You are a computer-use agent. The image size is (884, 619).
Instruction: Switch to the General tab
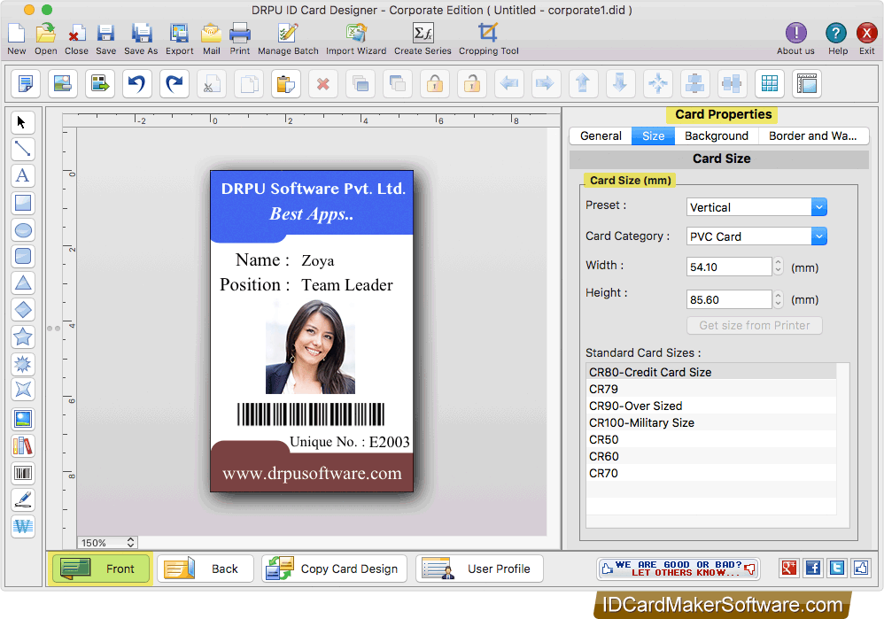(601, 135)
